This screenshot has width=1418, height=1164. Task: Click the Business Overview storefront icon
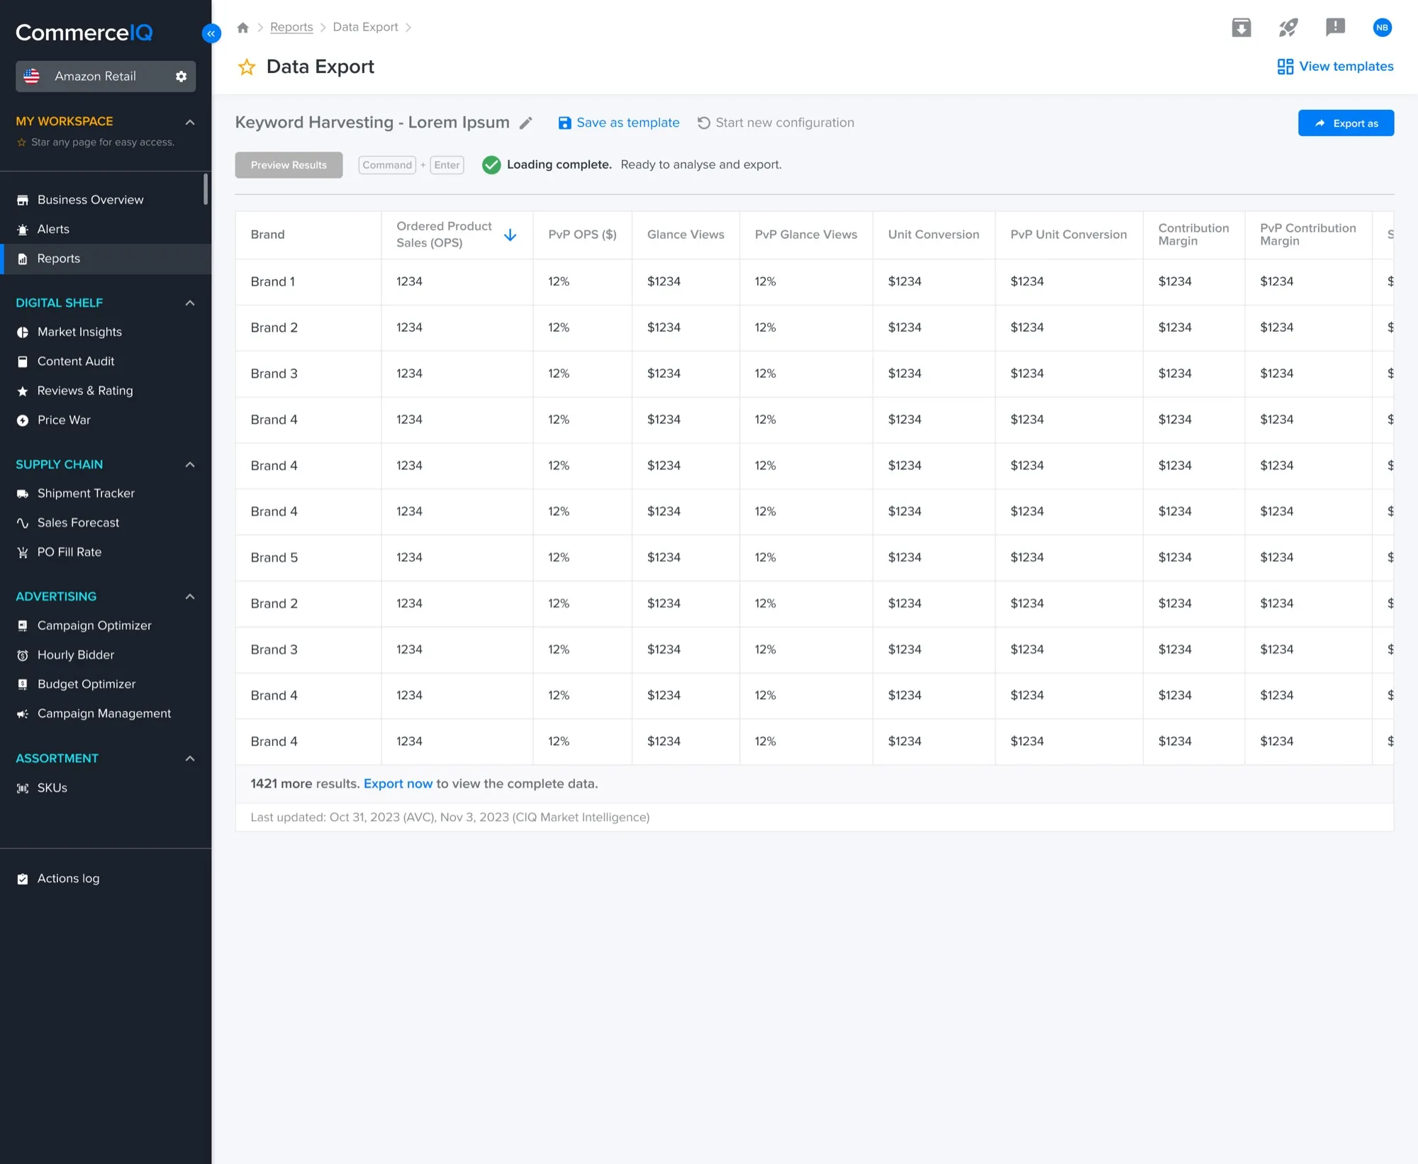pyautogui.click(x=23, y=201)
